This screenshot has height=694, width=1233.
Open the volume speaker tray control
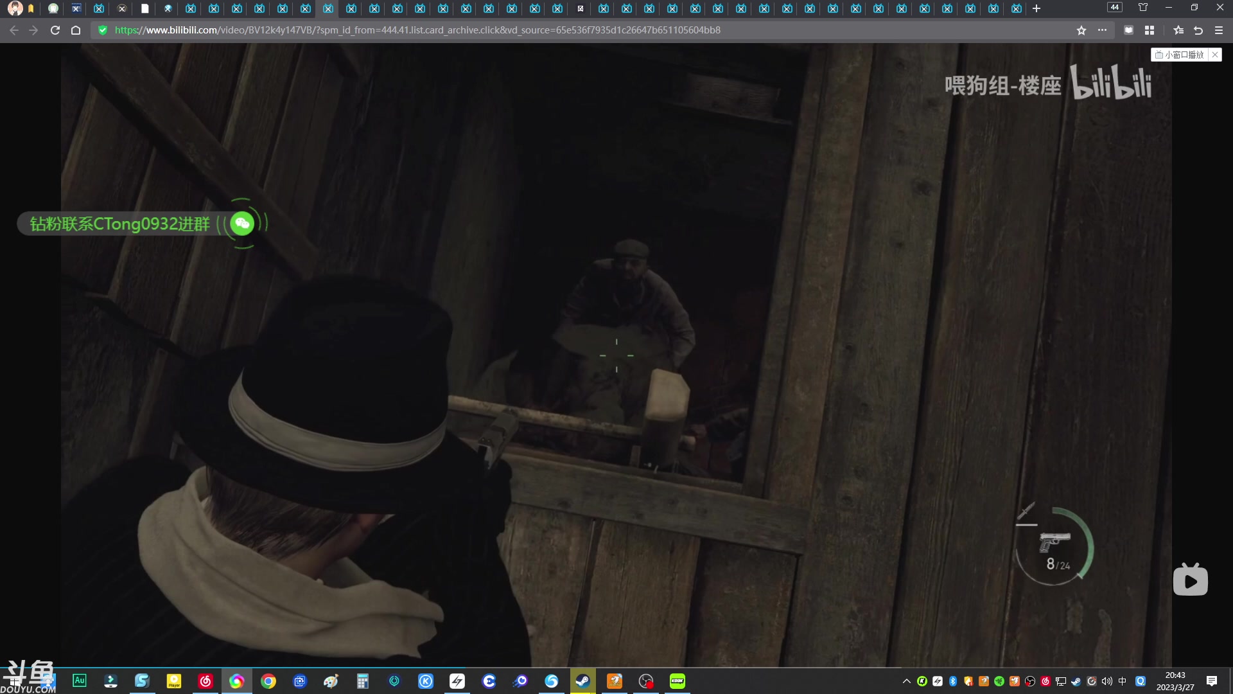tap(1106, 681)
